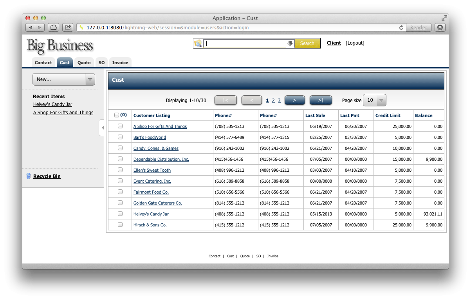This screenshot has width=471, height=300.
Task: Sort by Balance column header
Action: pos(424,115)
